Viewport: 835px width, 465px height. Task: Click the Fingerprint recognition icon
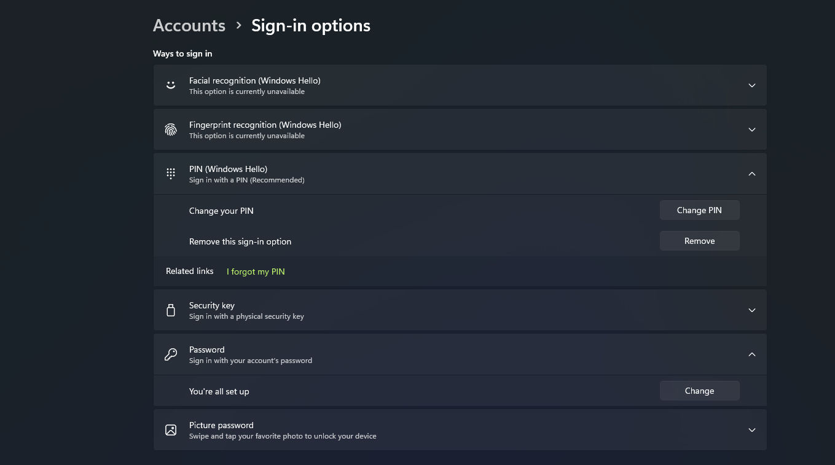[x=171, y=130]
